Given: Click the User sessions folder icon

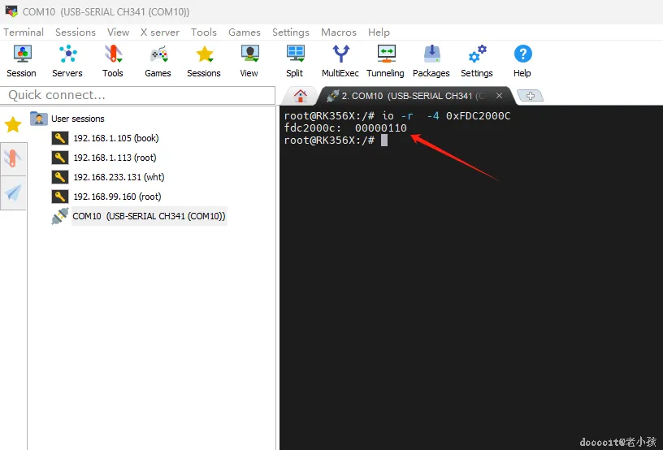Looking at the screenshot, I should point(39,119).
